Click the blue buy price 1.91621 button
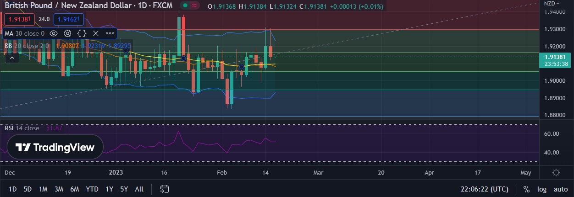574x197 pixels. pyautogui.click(x=69, y=19)
